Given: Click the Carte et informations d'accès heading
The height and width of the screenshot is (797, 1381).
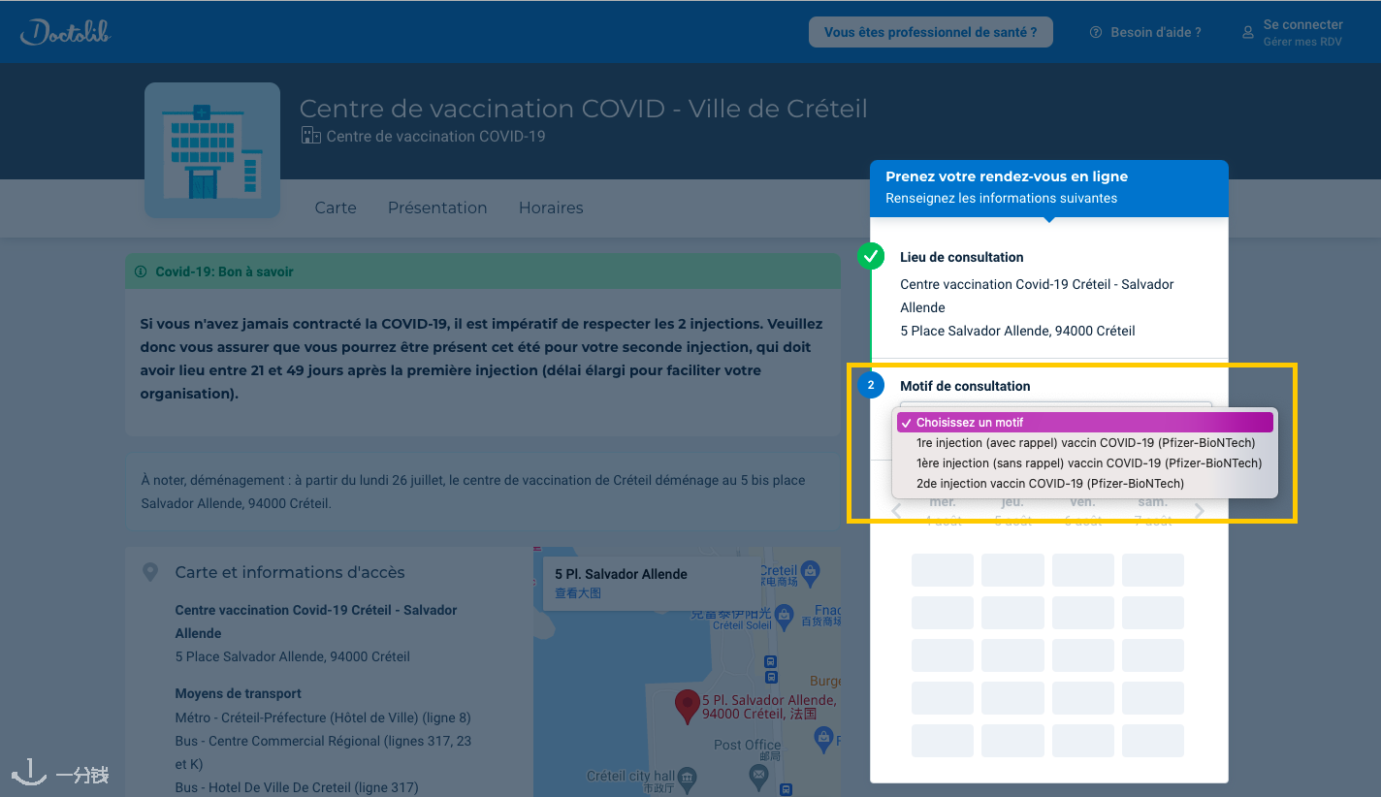Looking at the screenshot, I should [290, 572].
